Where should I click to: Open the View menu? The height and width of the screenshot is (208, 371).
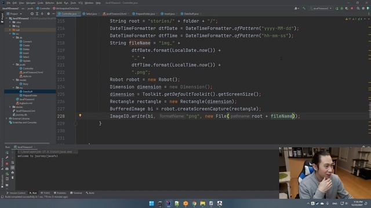point(21,3)
